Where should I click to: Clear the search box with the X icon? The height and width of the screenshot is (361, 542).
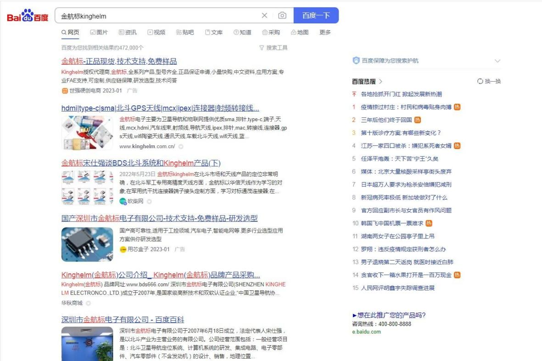[265, 15]
